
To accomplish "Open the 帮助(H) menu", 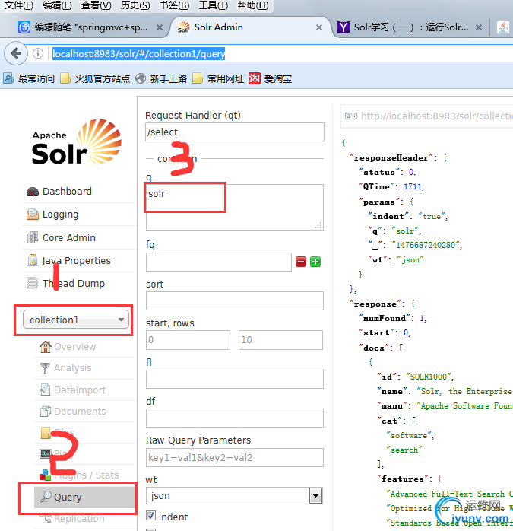I will pyautogui.click(x=253, y=5).
